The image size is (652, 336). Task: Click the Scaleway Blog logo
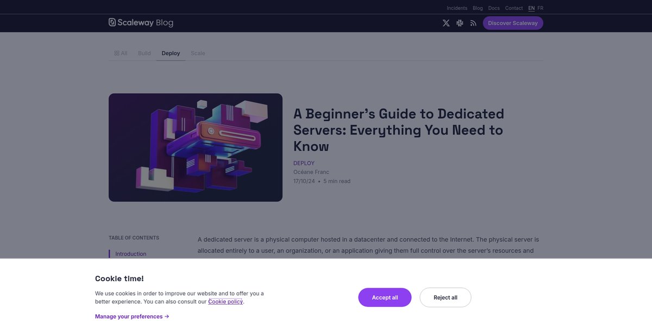pos(141,23)
